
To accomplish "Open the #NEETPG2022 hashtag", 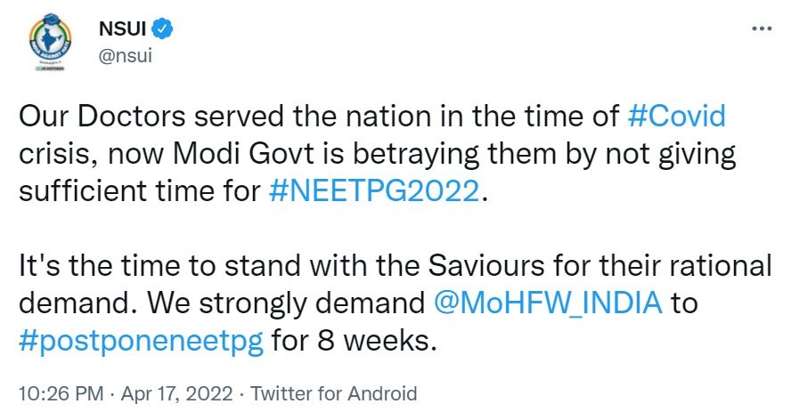I will 374,192.
